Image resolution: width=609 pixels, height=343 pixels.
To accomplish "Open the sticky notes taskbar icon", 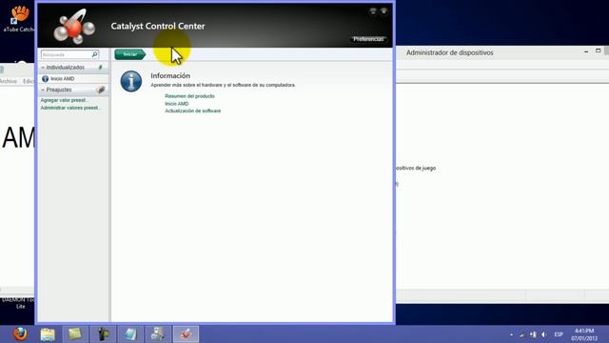I will tap(75, 334).
